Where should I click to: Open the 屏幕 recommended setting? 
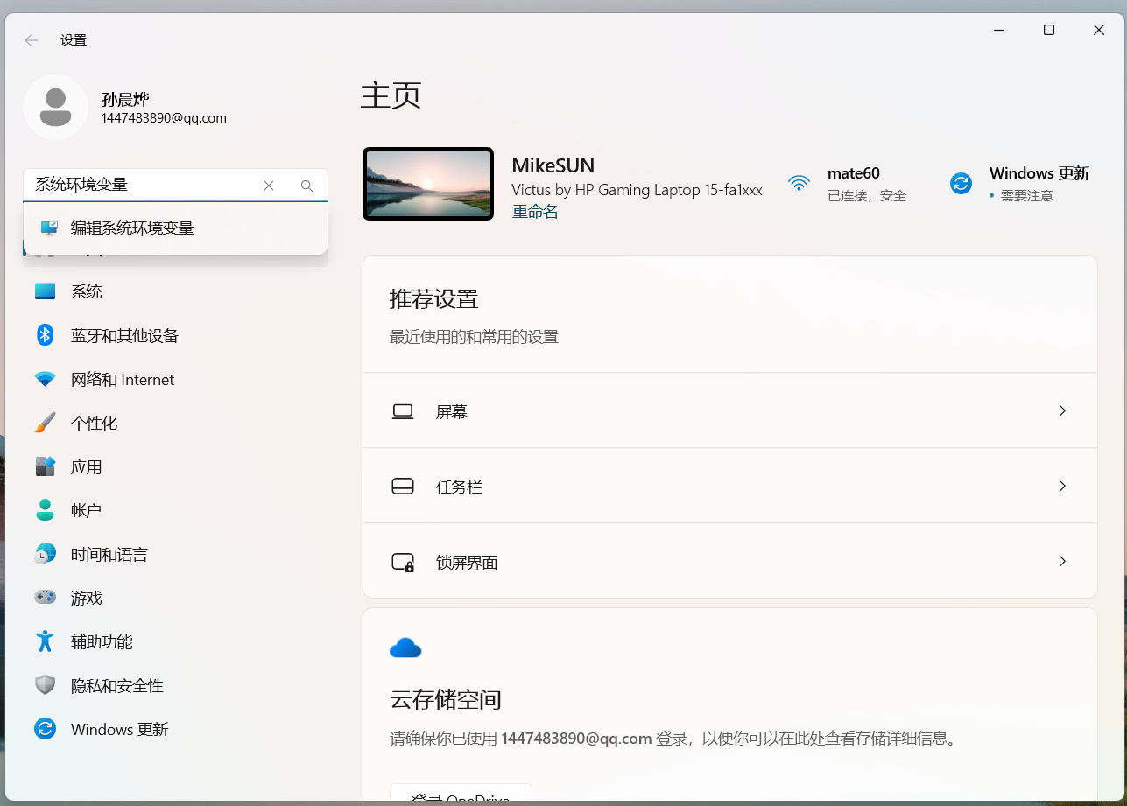click(x=730, y=411)
